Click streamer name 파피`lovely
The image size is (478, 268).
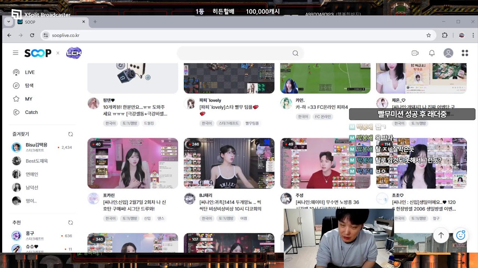pos(210,100)
